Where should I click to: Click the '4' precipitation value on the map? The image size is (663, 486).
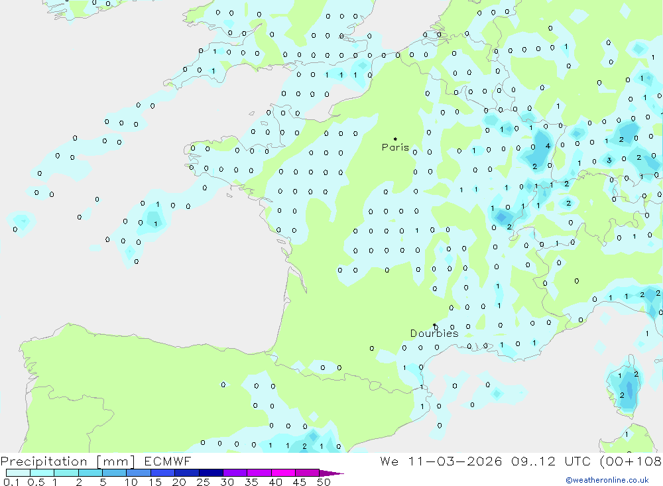[x=548, y=146]
